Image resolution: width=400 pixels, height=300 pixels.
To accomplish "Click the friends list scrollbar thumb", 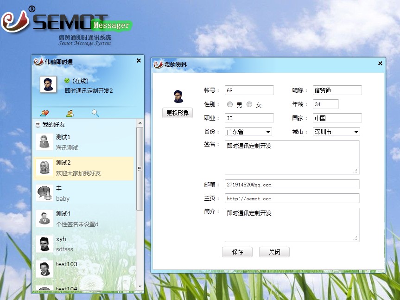I will click(x=140, y=169).
